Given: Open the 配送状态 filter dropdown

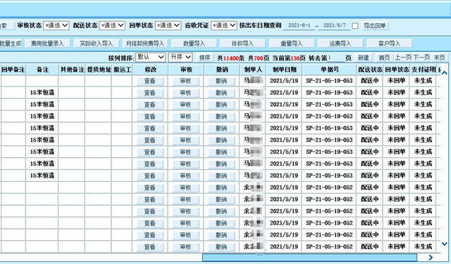Looking at the screenshot, I should [112, 25].
